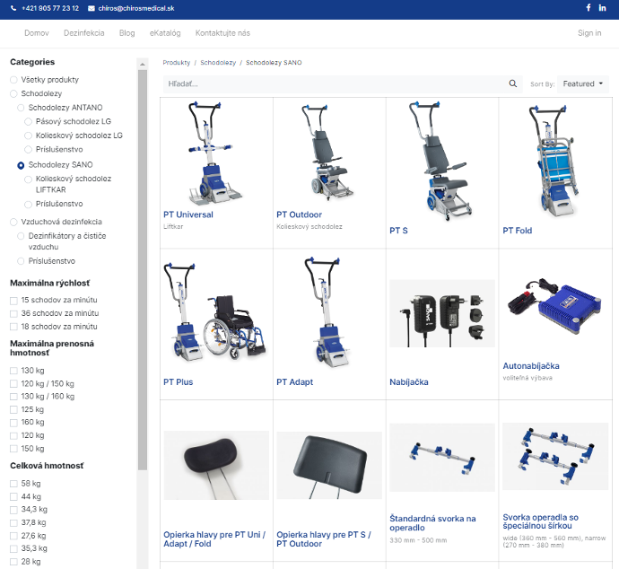The width and height of the screenshot is (619, 569).
Task: Check 36 schodov za minútu
Action: [x=13, y=313]
